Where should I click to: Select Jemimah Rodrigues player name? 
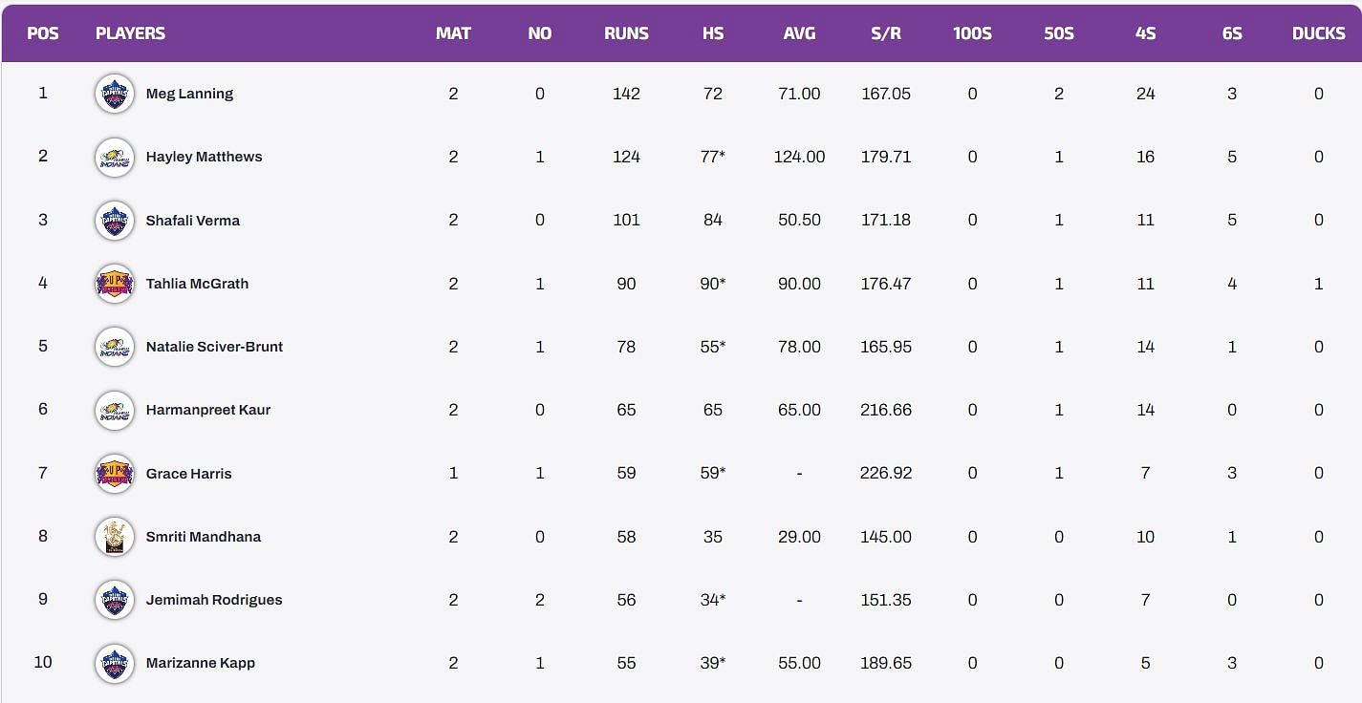pos(214,600)
